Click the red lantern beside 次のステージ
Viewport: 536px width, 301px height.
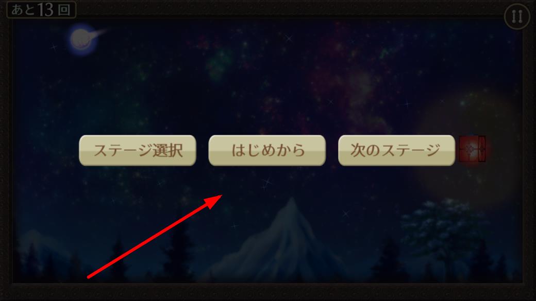(472, 149)
